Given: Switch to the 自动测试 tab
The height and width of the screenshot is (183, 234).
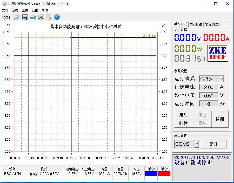Looking at the screenshot, I should (196, 24).
